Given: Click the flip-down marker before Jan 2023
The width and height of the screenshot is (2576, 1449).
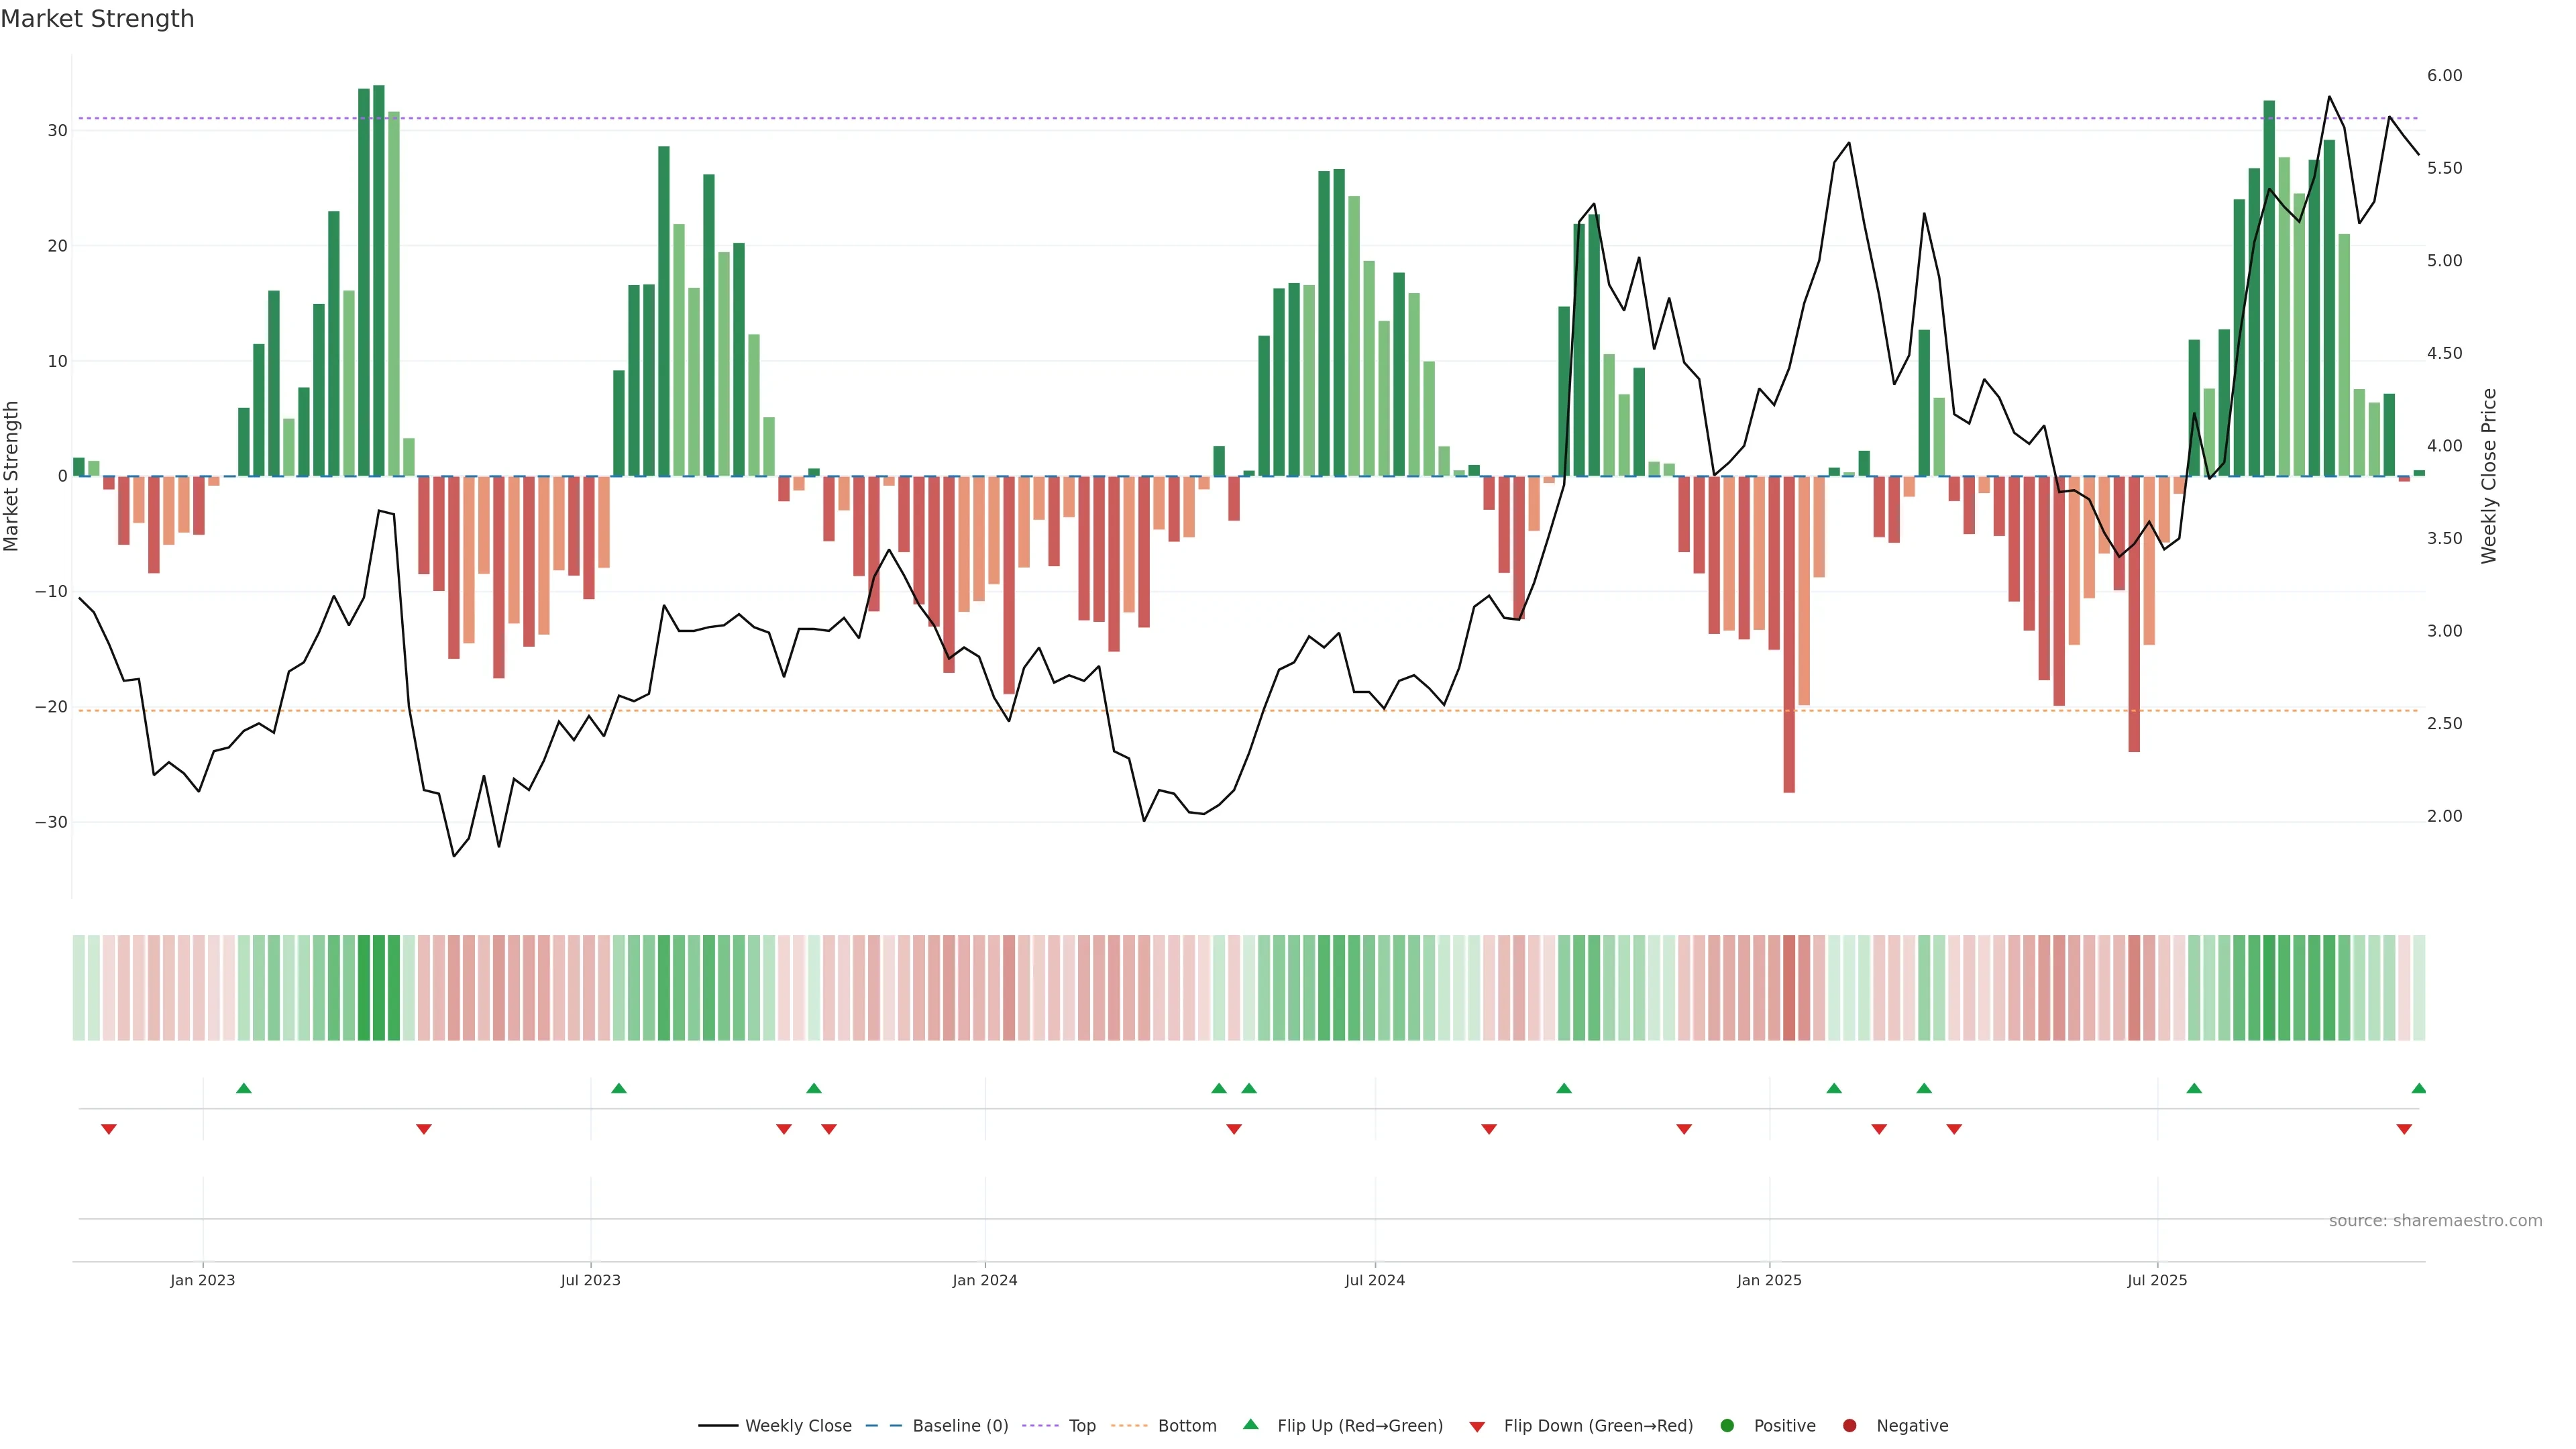Looking at the screenshot, I should click(109, 1129).
